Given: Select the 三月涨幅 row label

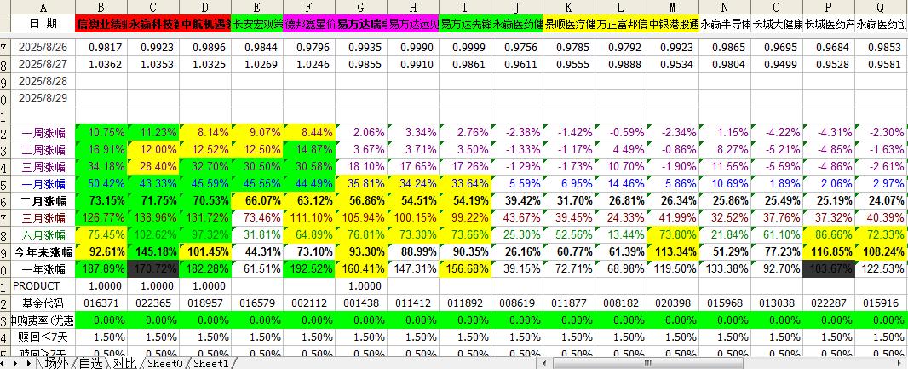Looking at the screenshot, I should [x=43, y=218].
